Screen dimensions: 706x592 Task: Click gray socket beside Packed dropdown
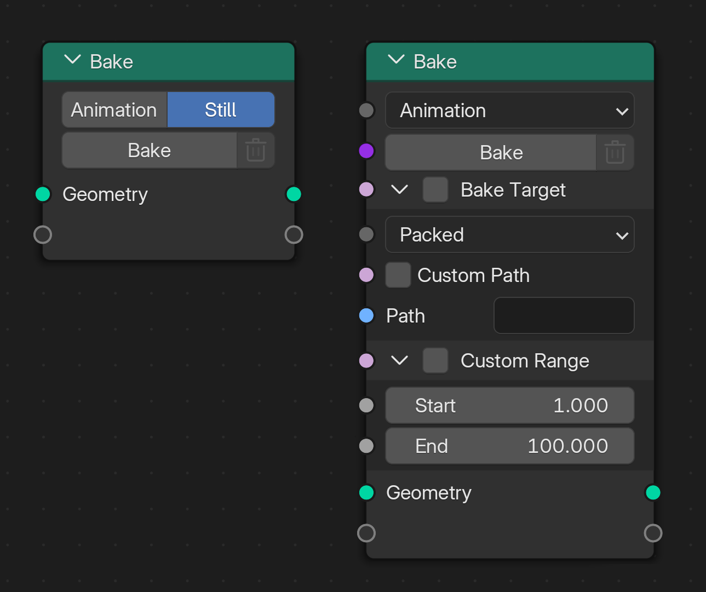tap(366, 234)
